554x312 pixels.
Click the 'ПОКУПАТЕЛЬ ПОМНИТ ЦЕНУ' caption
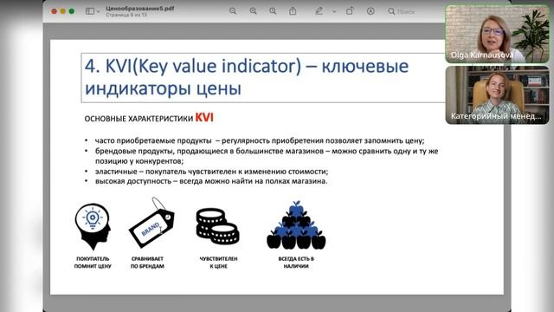93,263
